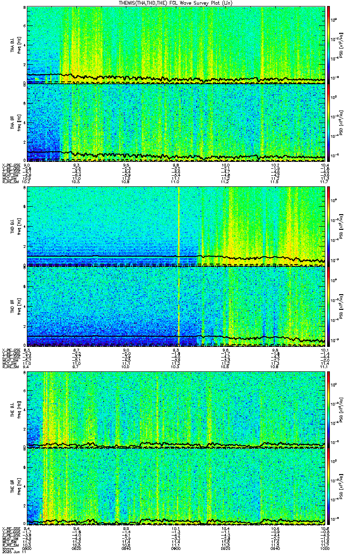
Task: Click the THA B⊥ spectrogram panel
Action: [176, 44]
